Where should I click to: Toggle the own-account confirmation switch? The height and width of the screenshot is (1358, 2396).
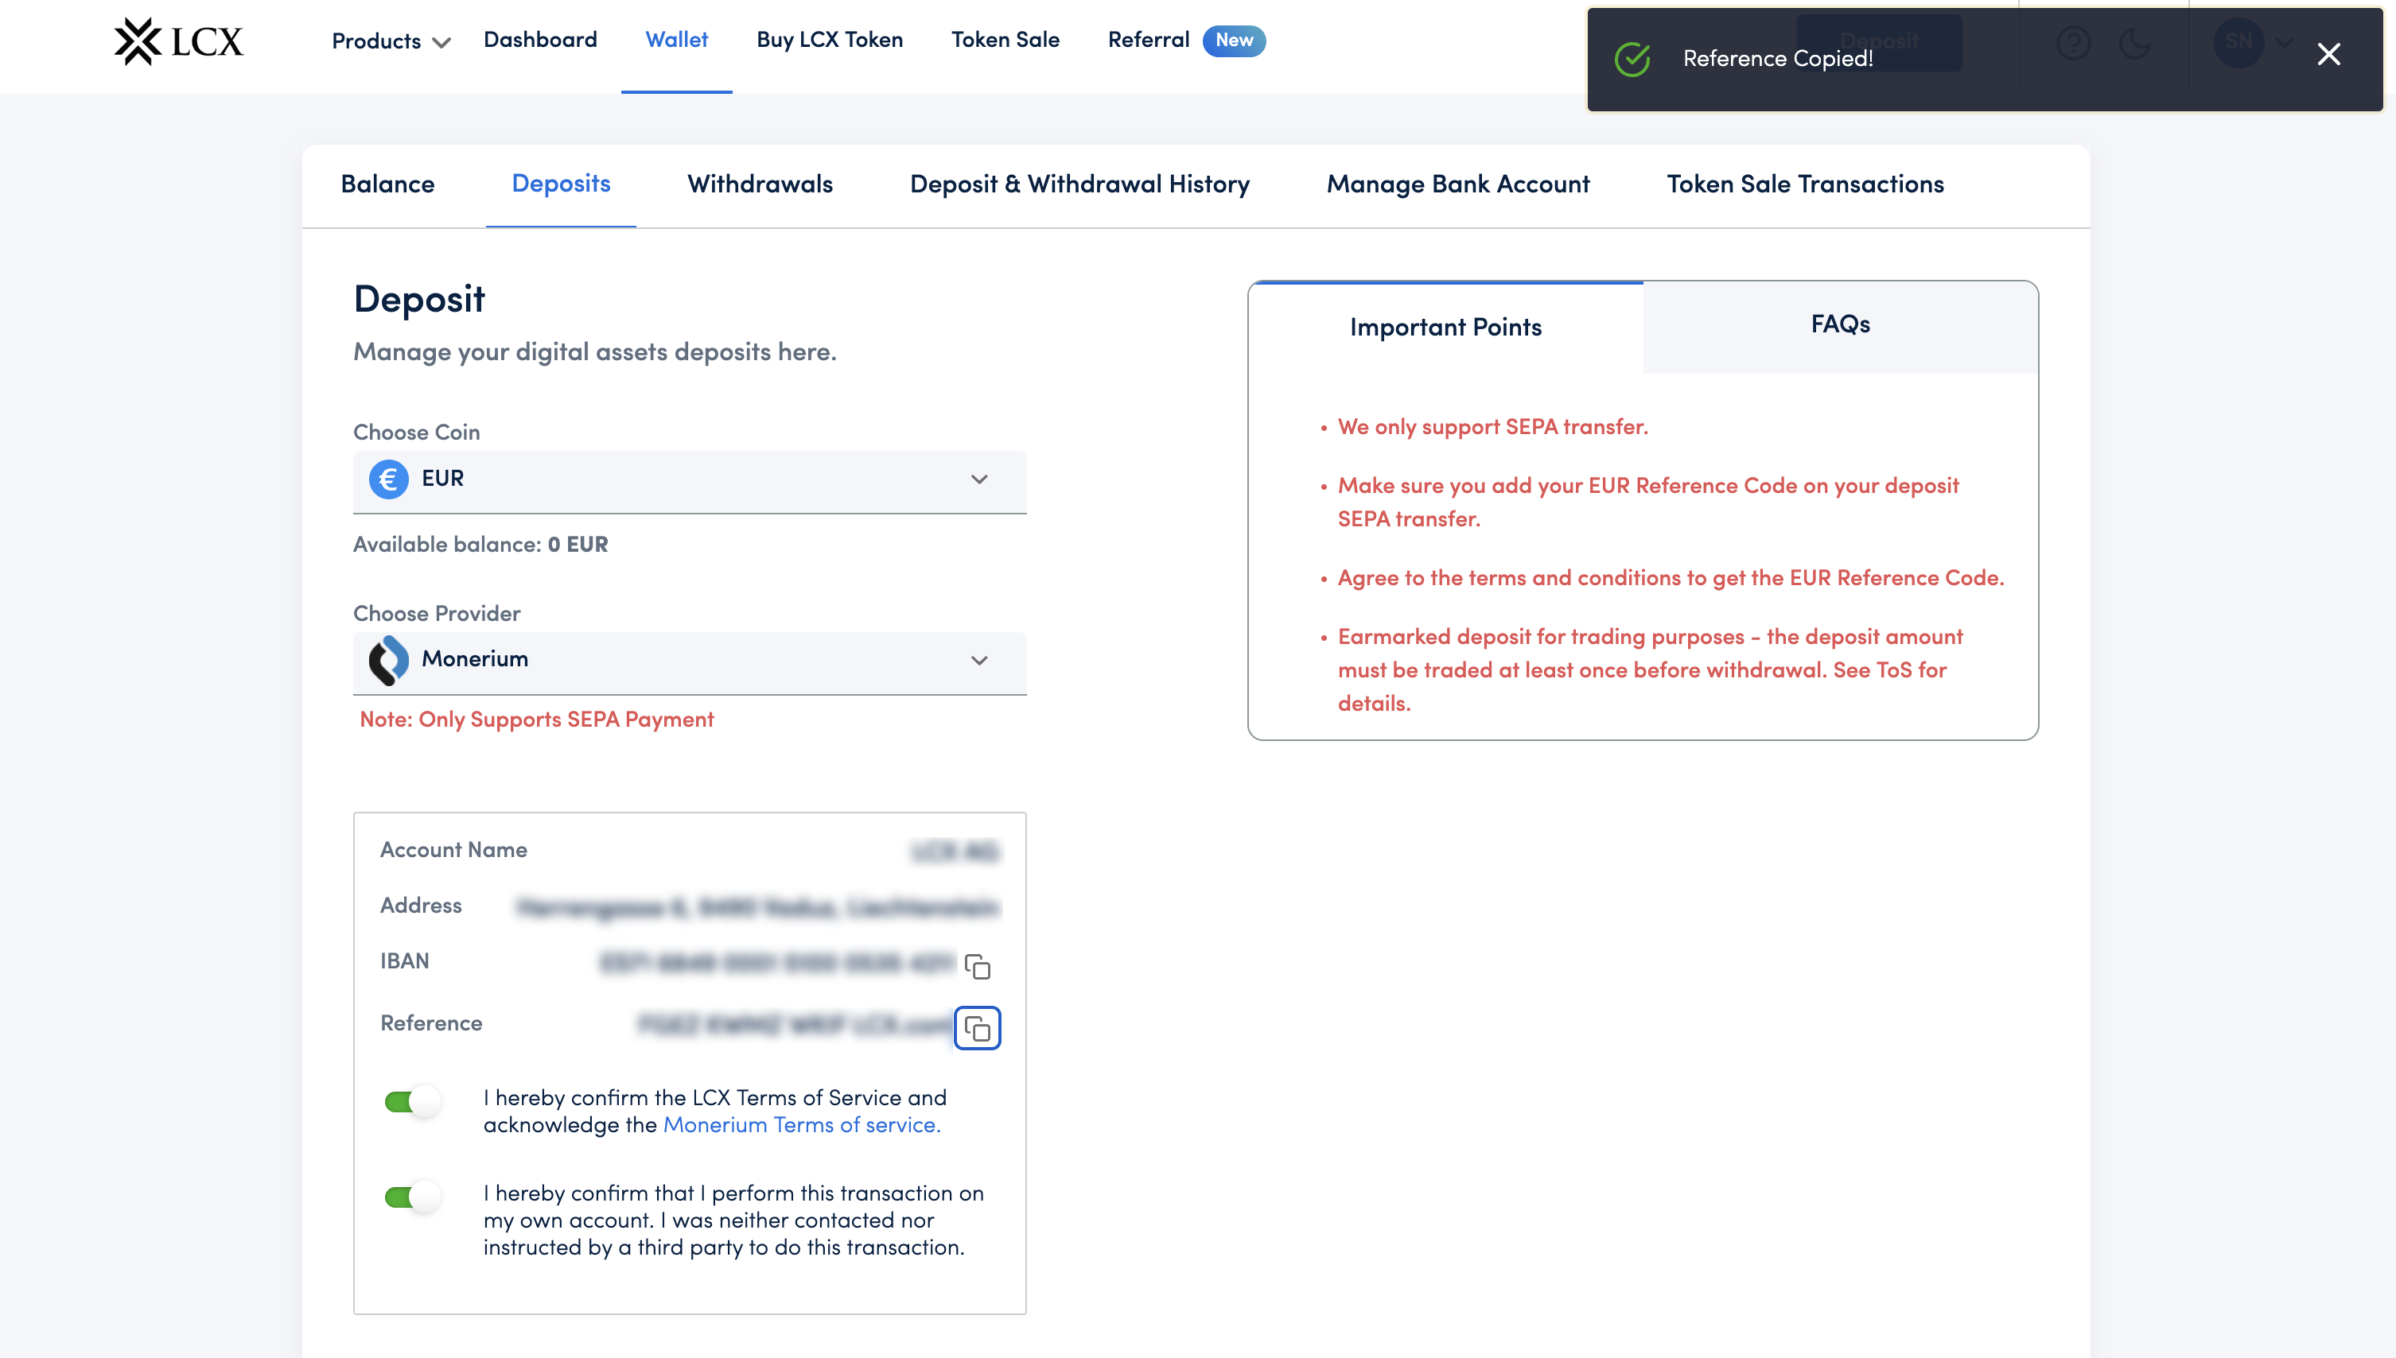coord(412,1197)
